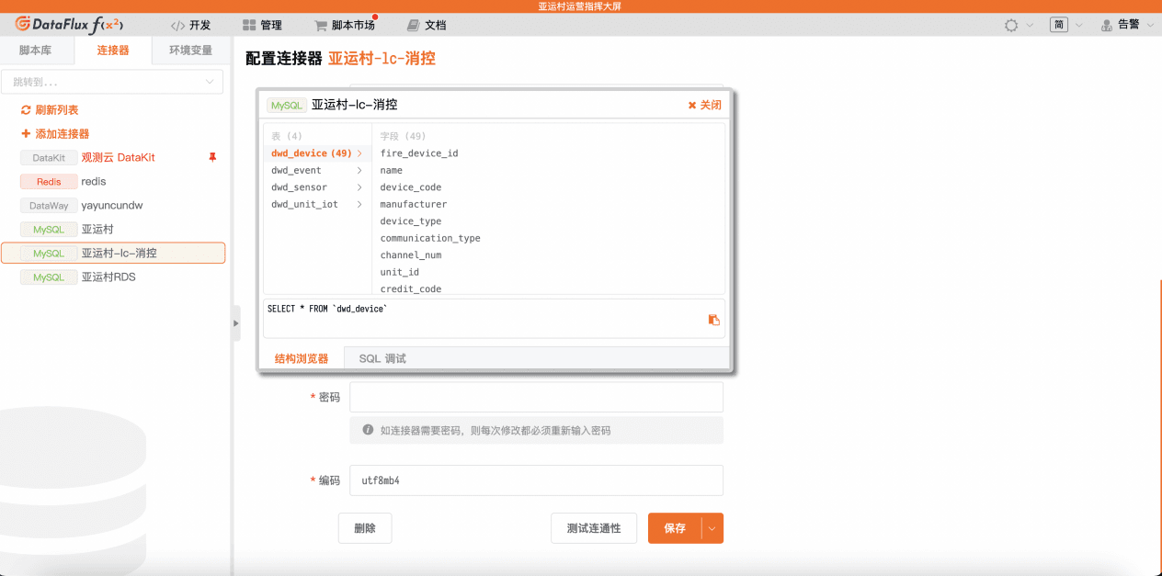This screenshot has height=576, width=1162.
Task: Open the 开发 development menu
Action: [x=191, y=26]
